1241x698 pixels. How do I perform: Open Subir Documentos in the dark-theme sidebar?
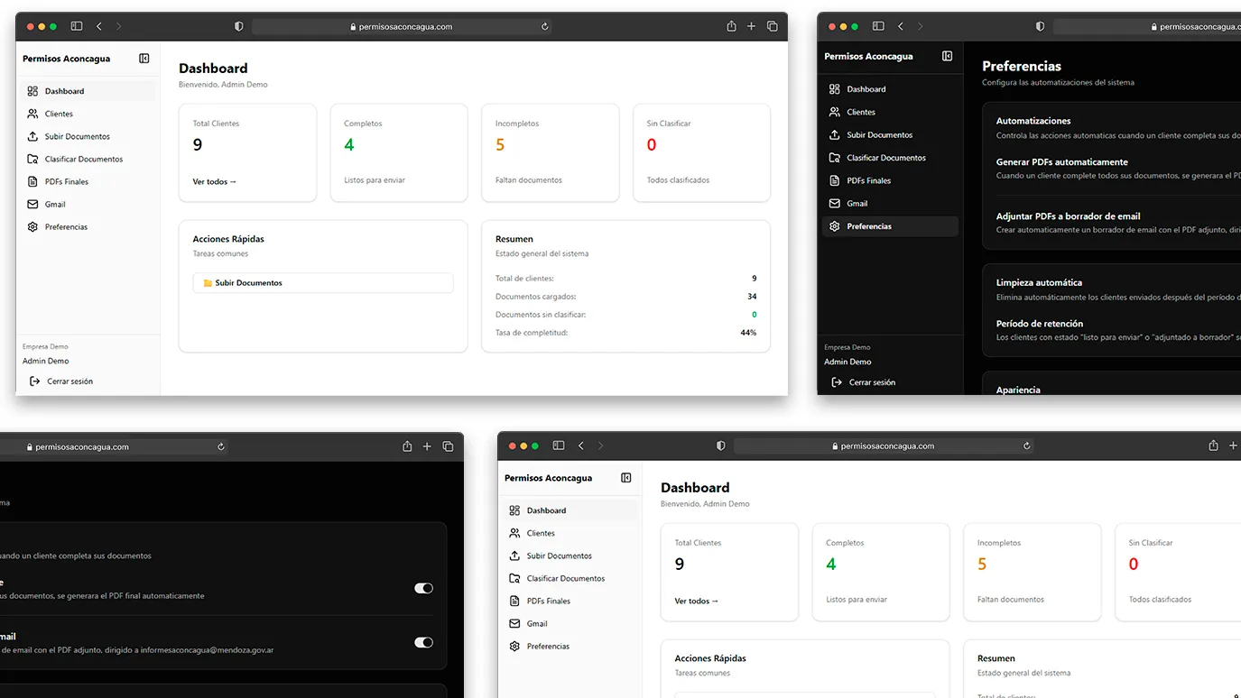pyautogui.click(x=879, y=135)
